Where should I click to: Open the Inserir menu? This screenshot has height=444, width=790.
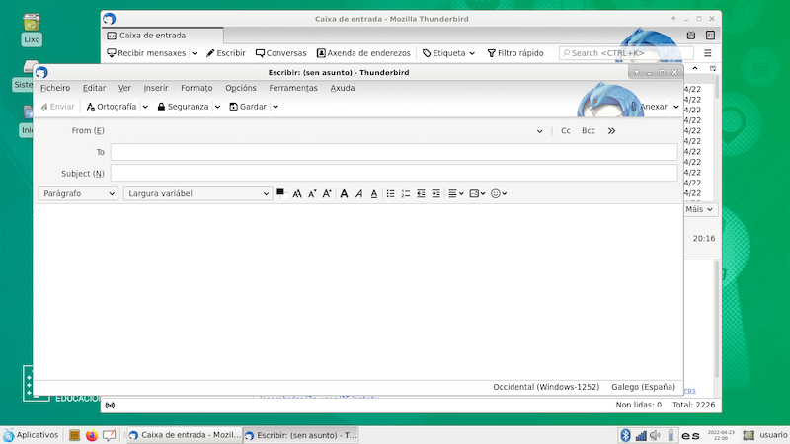tap(156, 88)
